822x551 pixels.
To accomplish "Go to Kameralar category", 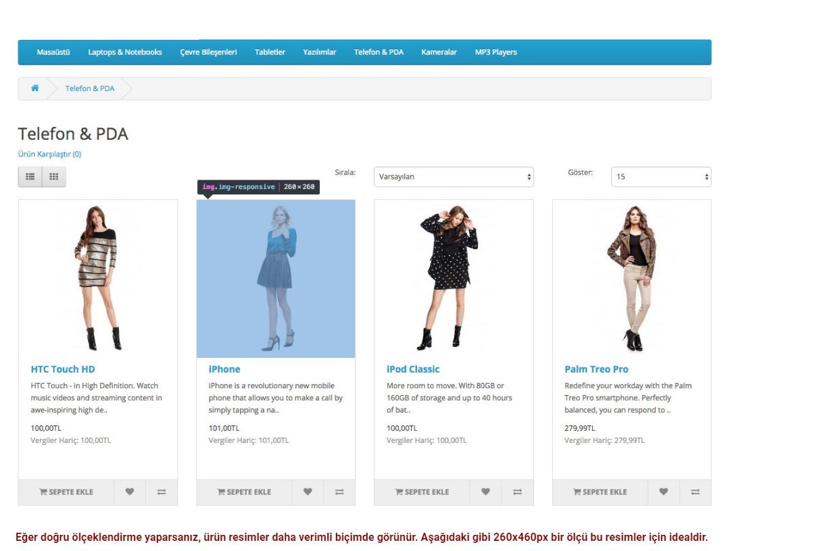I will pos(439,52).
